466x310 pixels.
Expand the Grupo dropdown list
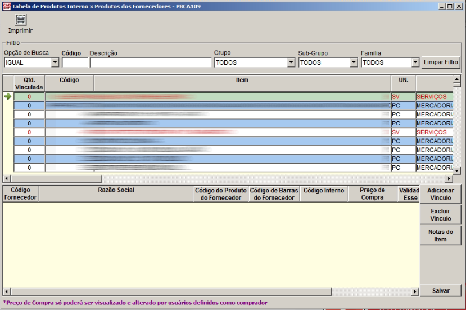[x=291, y=62]
